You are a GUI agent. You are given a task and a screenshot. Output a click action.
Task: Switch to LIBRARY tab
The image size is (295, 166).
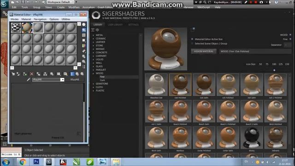coord(98,24)
